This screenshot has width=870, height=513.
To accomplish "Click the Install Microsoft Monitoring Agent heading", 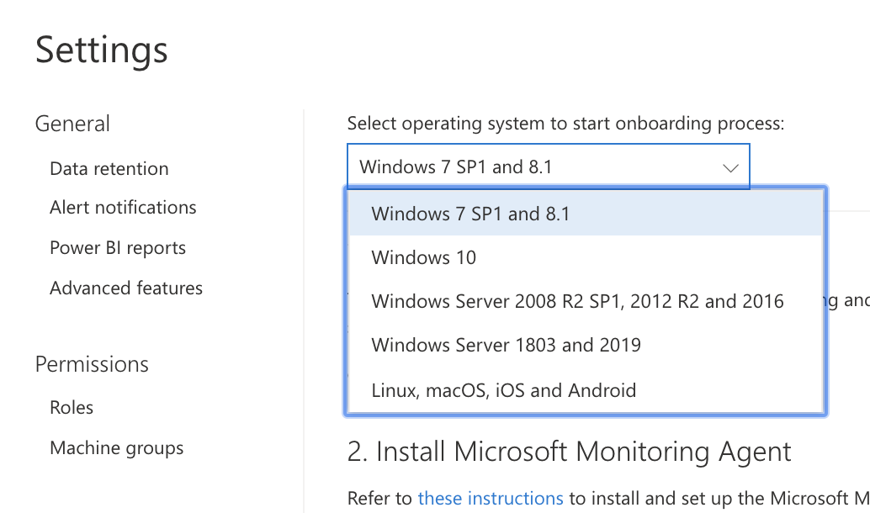I will pos(570,452).
